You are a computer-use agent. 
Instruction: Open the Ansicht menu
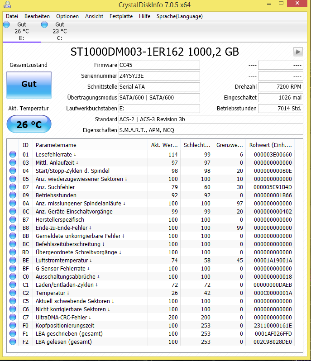(x=94, y=16)
